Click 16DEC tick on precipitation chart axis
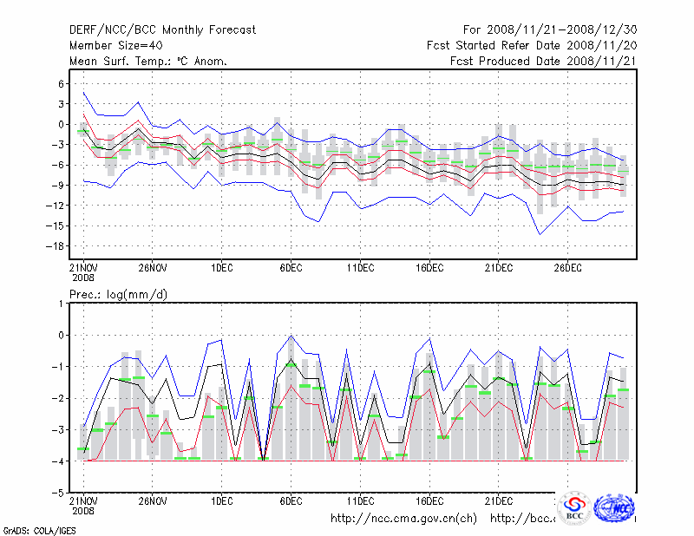This screenshot has height=536, width=694. [x=429, y=501]
